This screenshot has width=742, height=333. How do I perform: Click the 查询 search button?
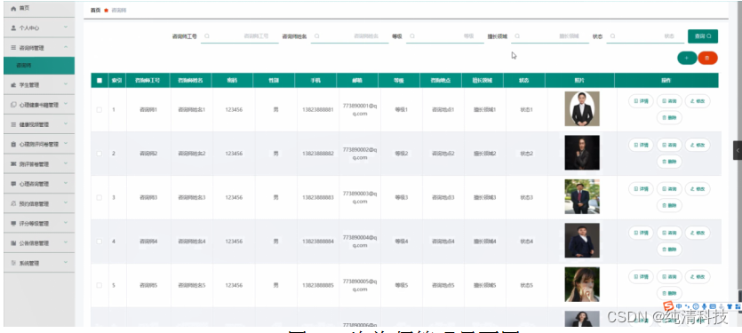click(x=703, y=36)
